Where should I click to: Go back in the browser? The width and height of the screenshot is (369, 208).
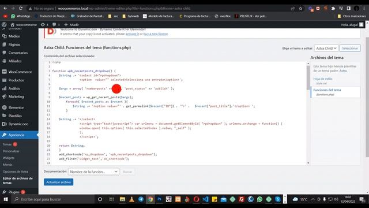click(x=5, y=8)
